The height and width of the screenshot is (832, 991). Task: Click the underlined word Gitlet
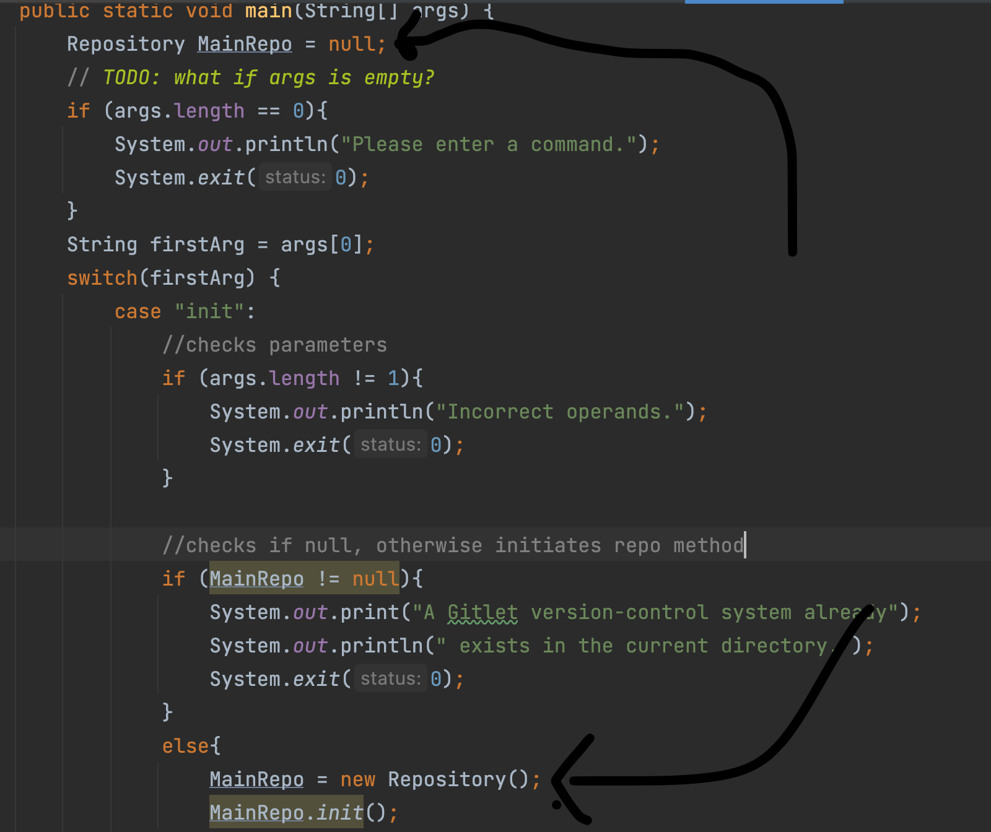pyautogui.click(x=482, y=612)
